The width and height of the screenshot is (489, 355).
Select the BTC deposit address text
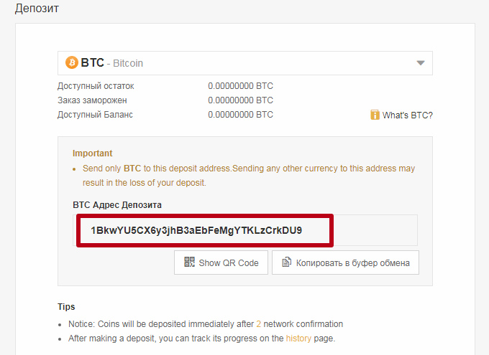196,230
